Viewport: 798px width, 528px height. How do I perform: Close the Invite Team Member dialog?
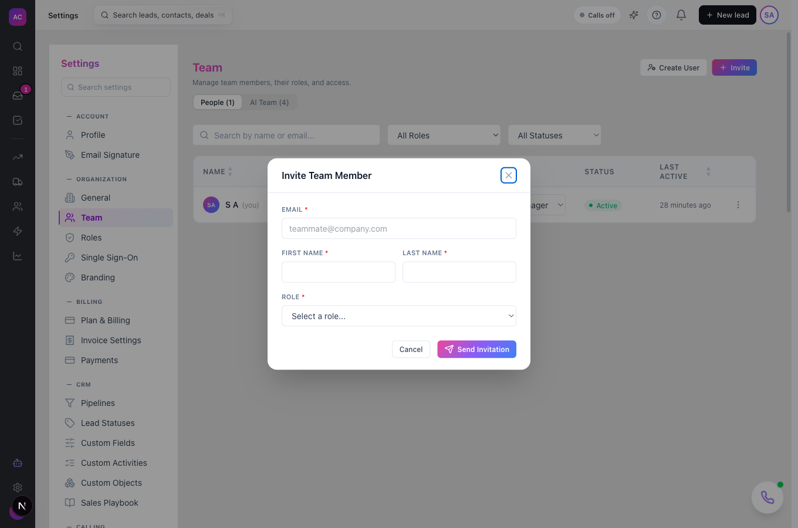click(509, 175)
